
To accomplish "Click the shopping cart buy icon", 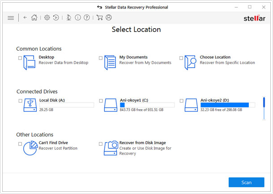I will tap(99, 17).
